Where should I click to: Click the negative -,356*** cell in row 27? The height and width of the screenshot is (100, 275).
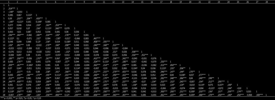(x=59, y=91)
